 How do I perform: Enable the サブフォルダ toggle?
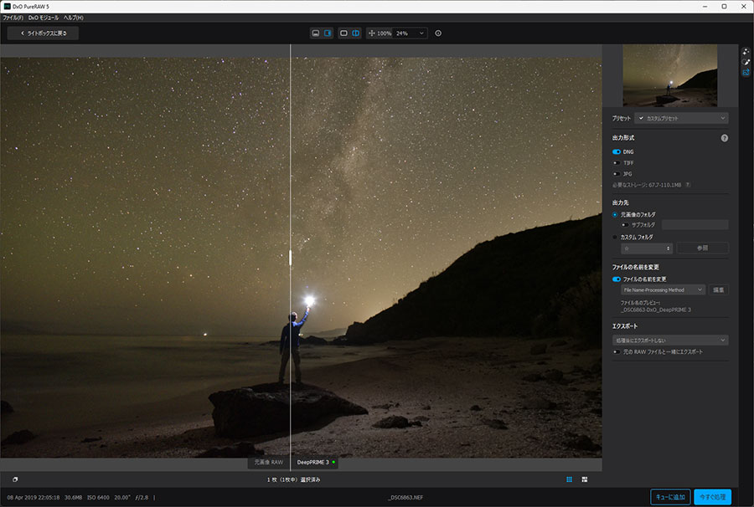(625, 225)
